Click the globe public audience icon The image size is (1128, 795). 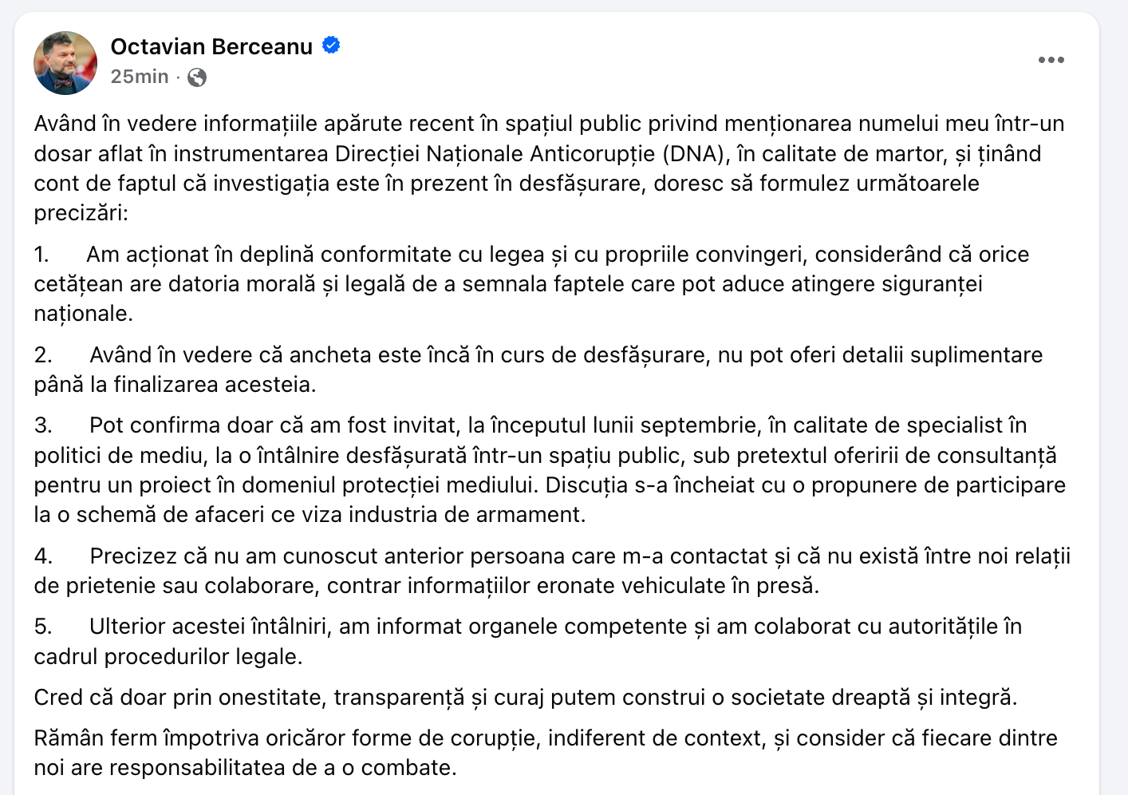[197, 77]
